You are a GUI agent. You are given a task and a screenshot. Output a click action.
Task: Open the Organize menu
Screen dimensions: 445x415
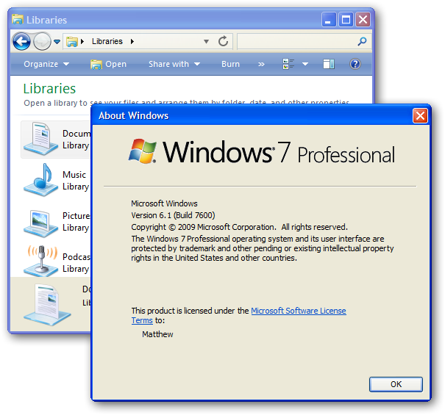[x=46, y=64]
